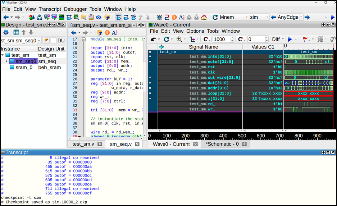Open the Mnem radix dropdown
Viewport: 337px width, 206px height.
point(246,17)
